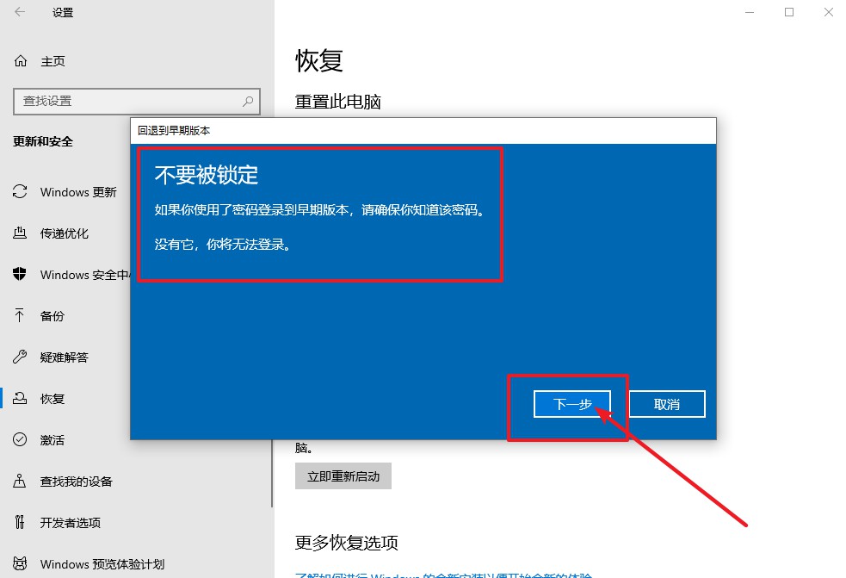
Task: Click the 下一步 button in the dialog
Action: [571, 403]
